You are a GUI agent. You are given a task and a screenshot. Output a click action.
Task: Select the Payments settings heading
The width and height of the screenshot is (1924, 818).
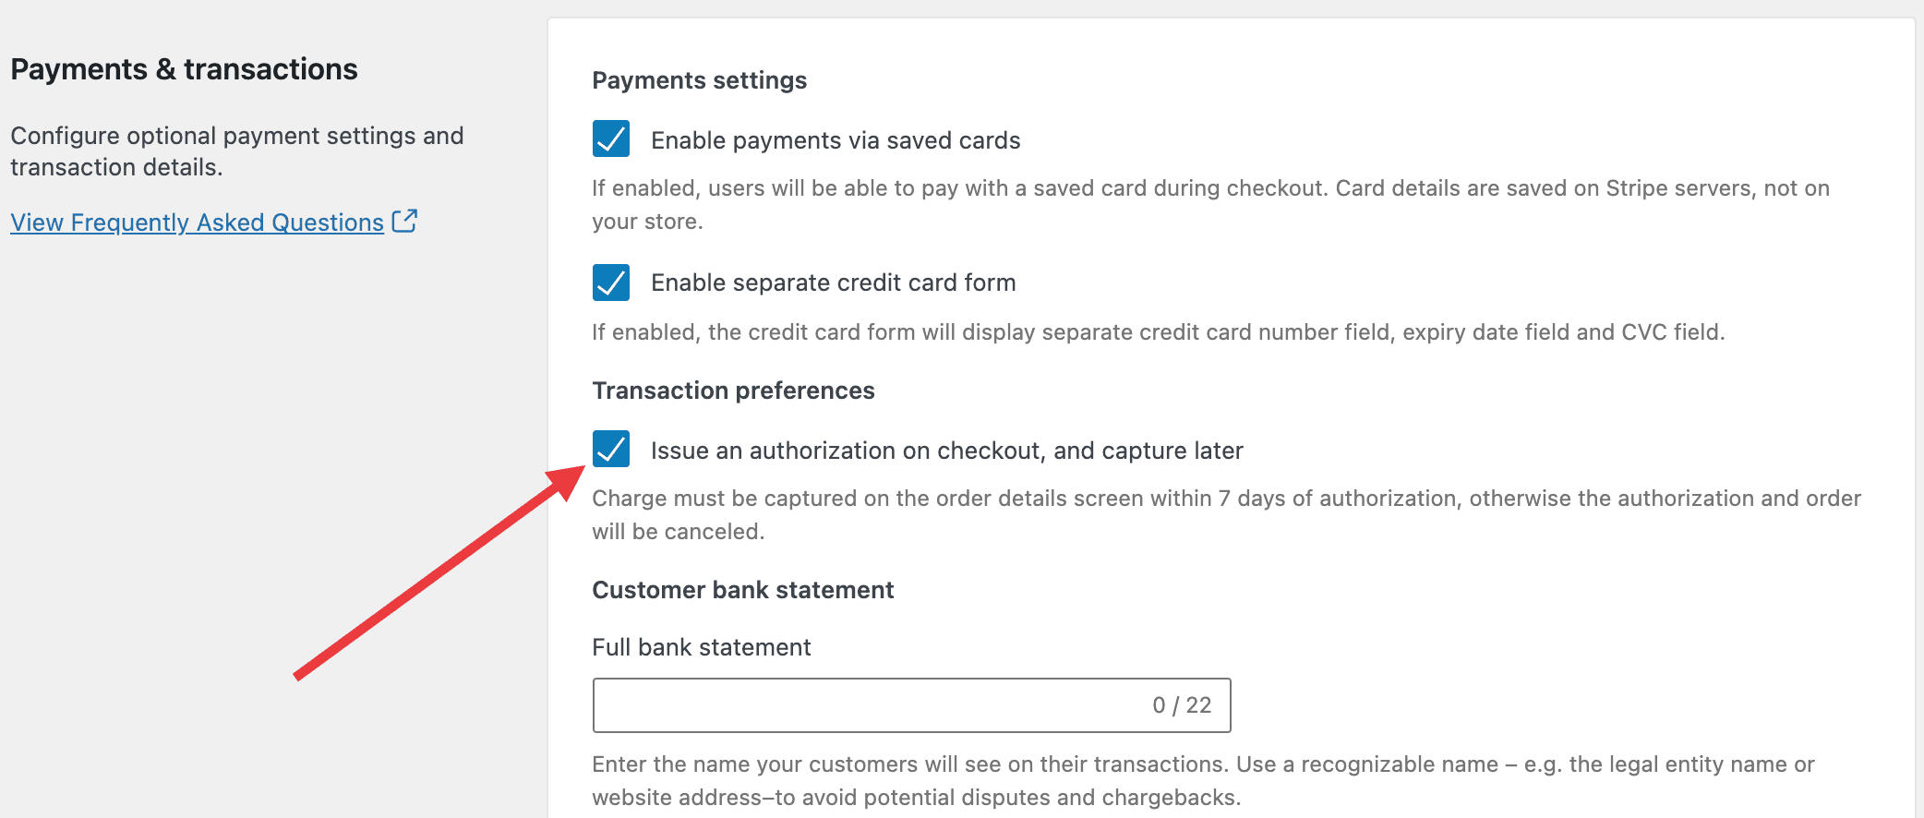[x=700, y=80]
